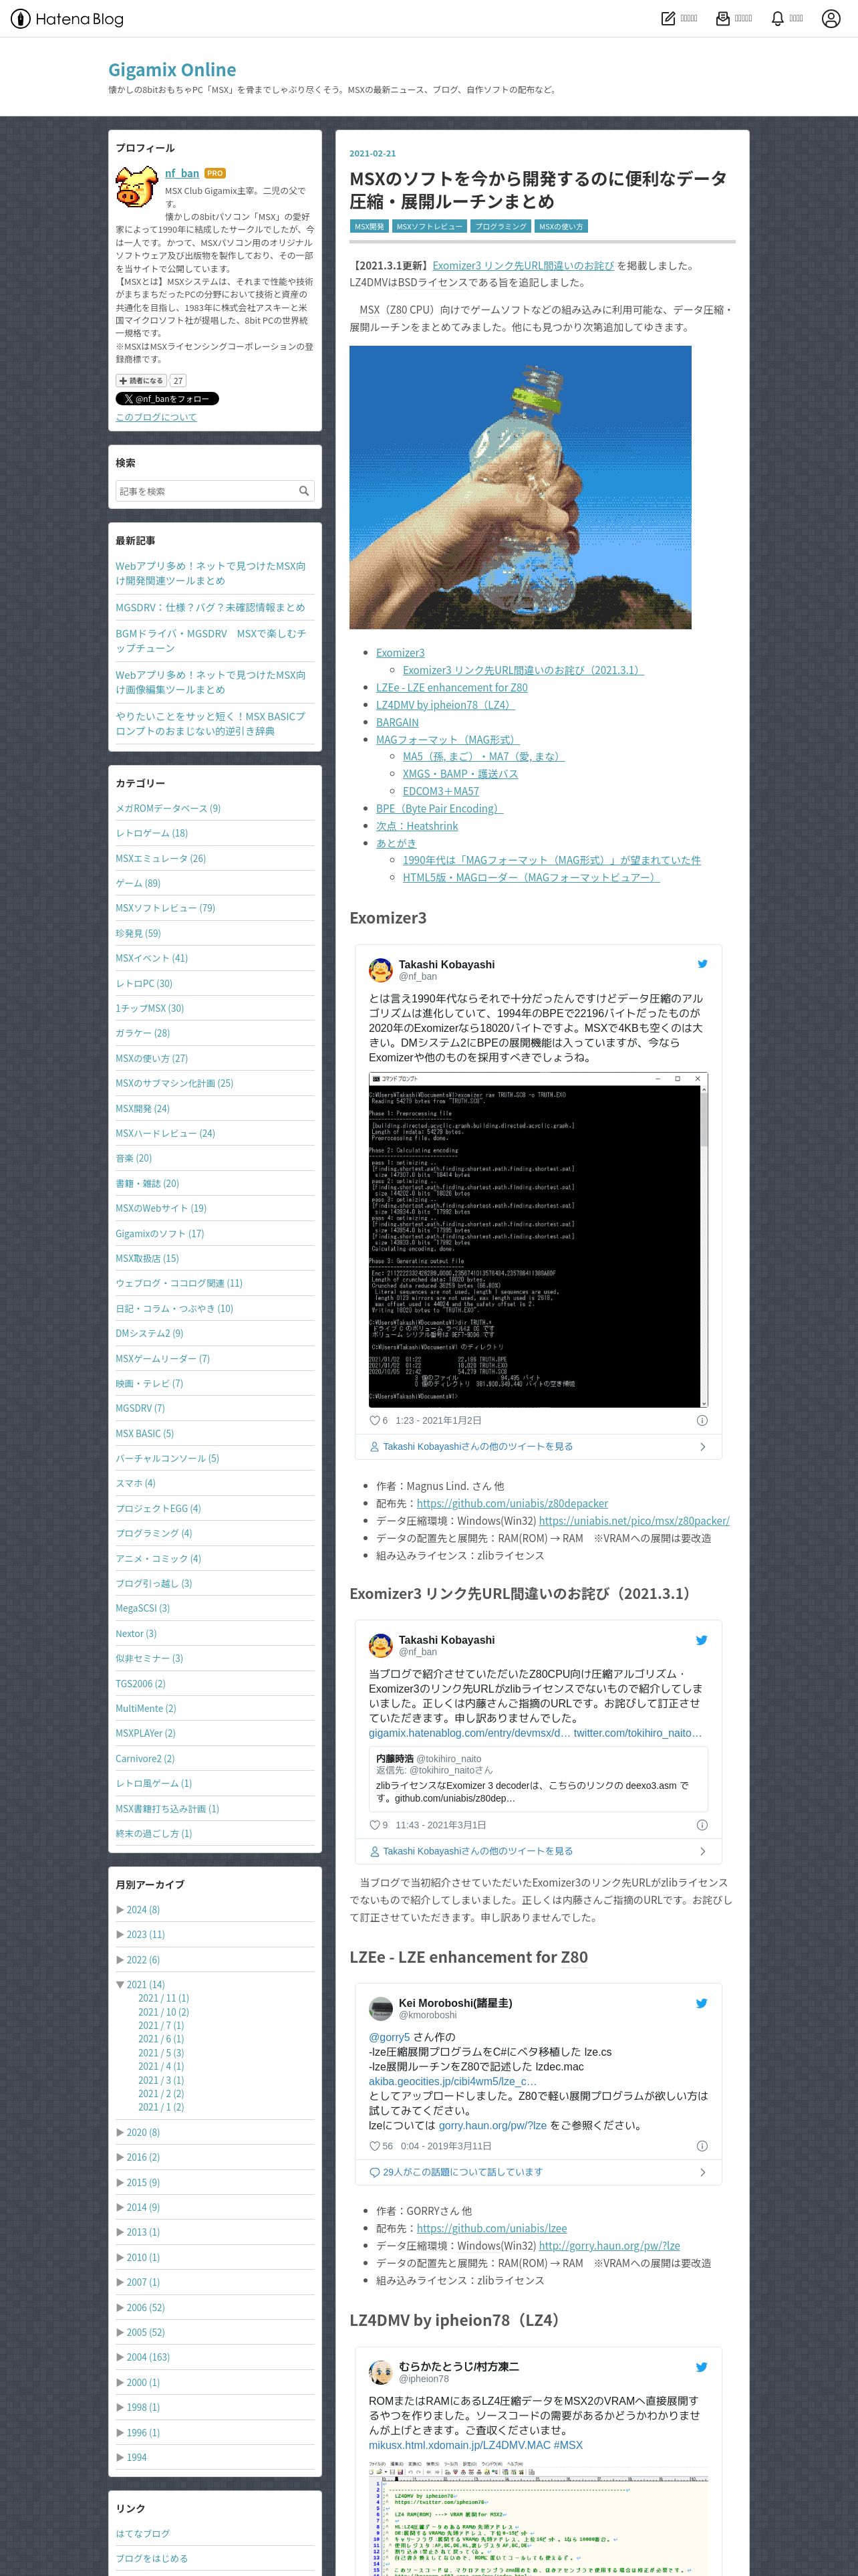Jump to BARGAIN table of contents entry

coord(398,722)
